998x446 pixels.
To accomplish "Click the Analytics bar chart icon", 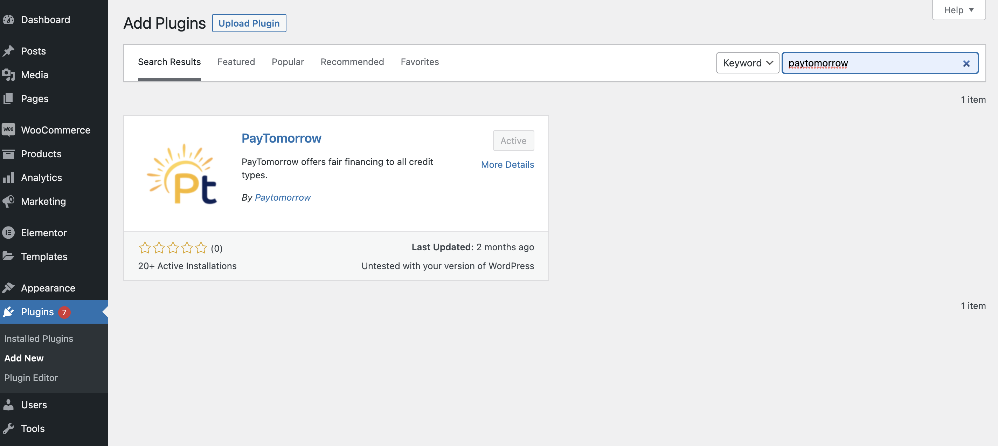I will 8,178.
